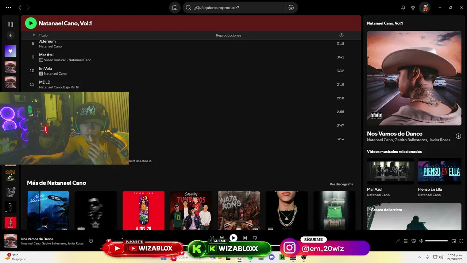
Task: Open Discord from the taskbar
Action: click(x=271, y=258)
